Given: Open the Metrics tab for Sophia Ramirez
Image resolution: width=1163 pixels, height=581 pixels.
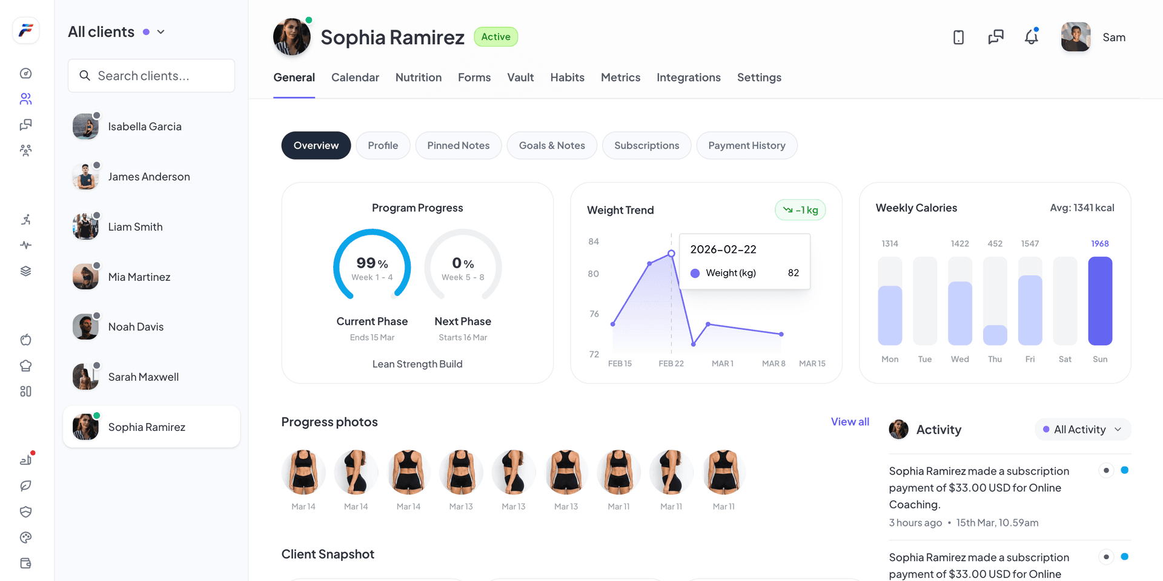Looking at the screenshot, I should click(x=620, y=77).
